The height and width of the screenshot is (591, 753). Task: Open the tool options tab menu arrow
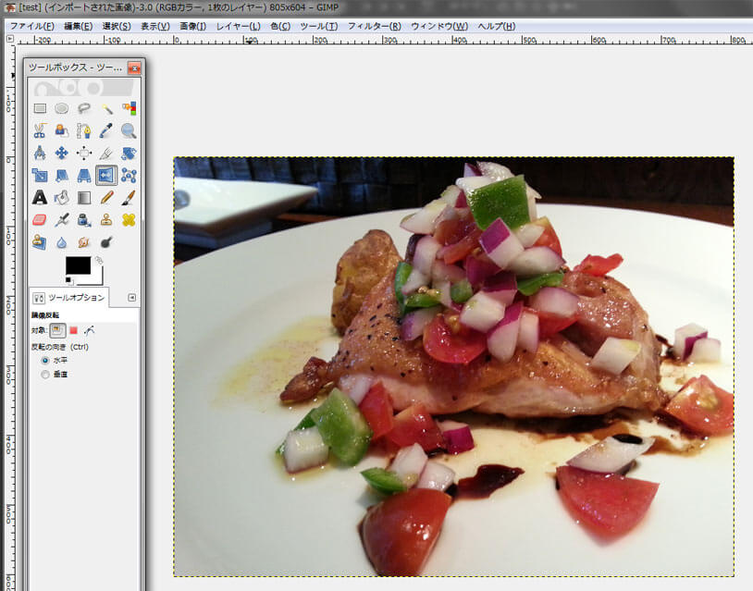pos(131,298)
